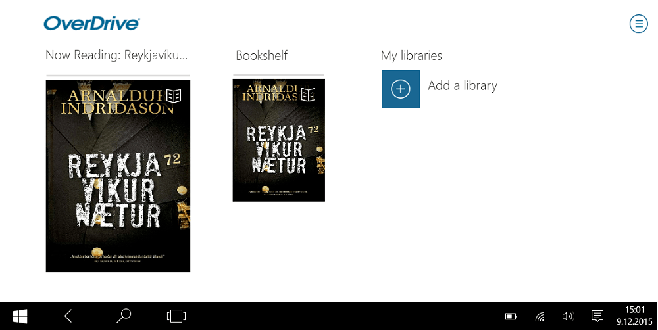The width and height of the screenshot is (658, 330).
Task: Open the Wi-Fi network icon in tray
Action: coord(540,317)
